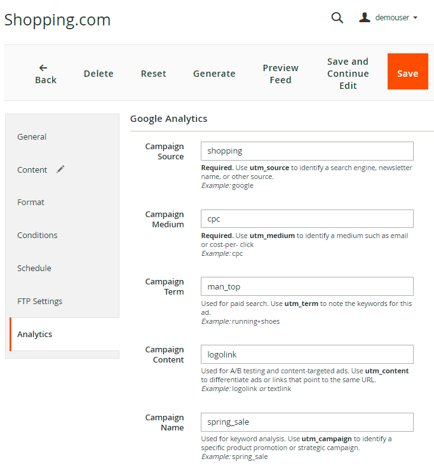This screenshot has height=466, width=434.
Task: Click Save and Continue Edit
Action: [x=348, y=74]
